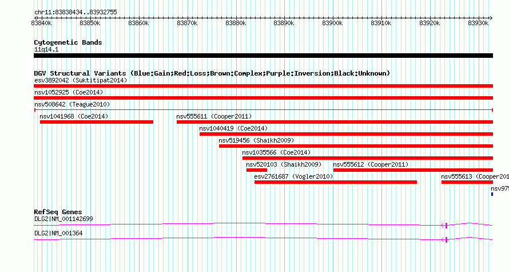Screen dimensions: 509x272
Task: Click the 83890k ruler tick label
Action: [x=284, y=23]
